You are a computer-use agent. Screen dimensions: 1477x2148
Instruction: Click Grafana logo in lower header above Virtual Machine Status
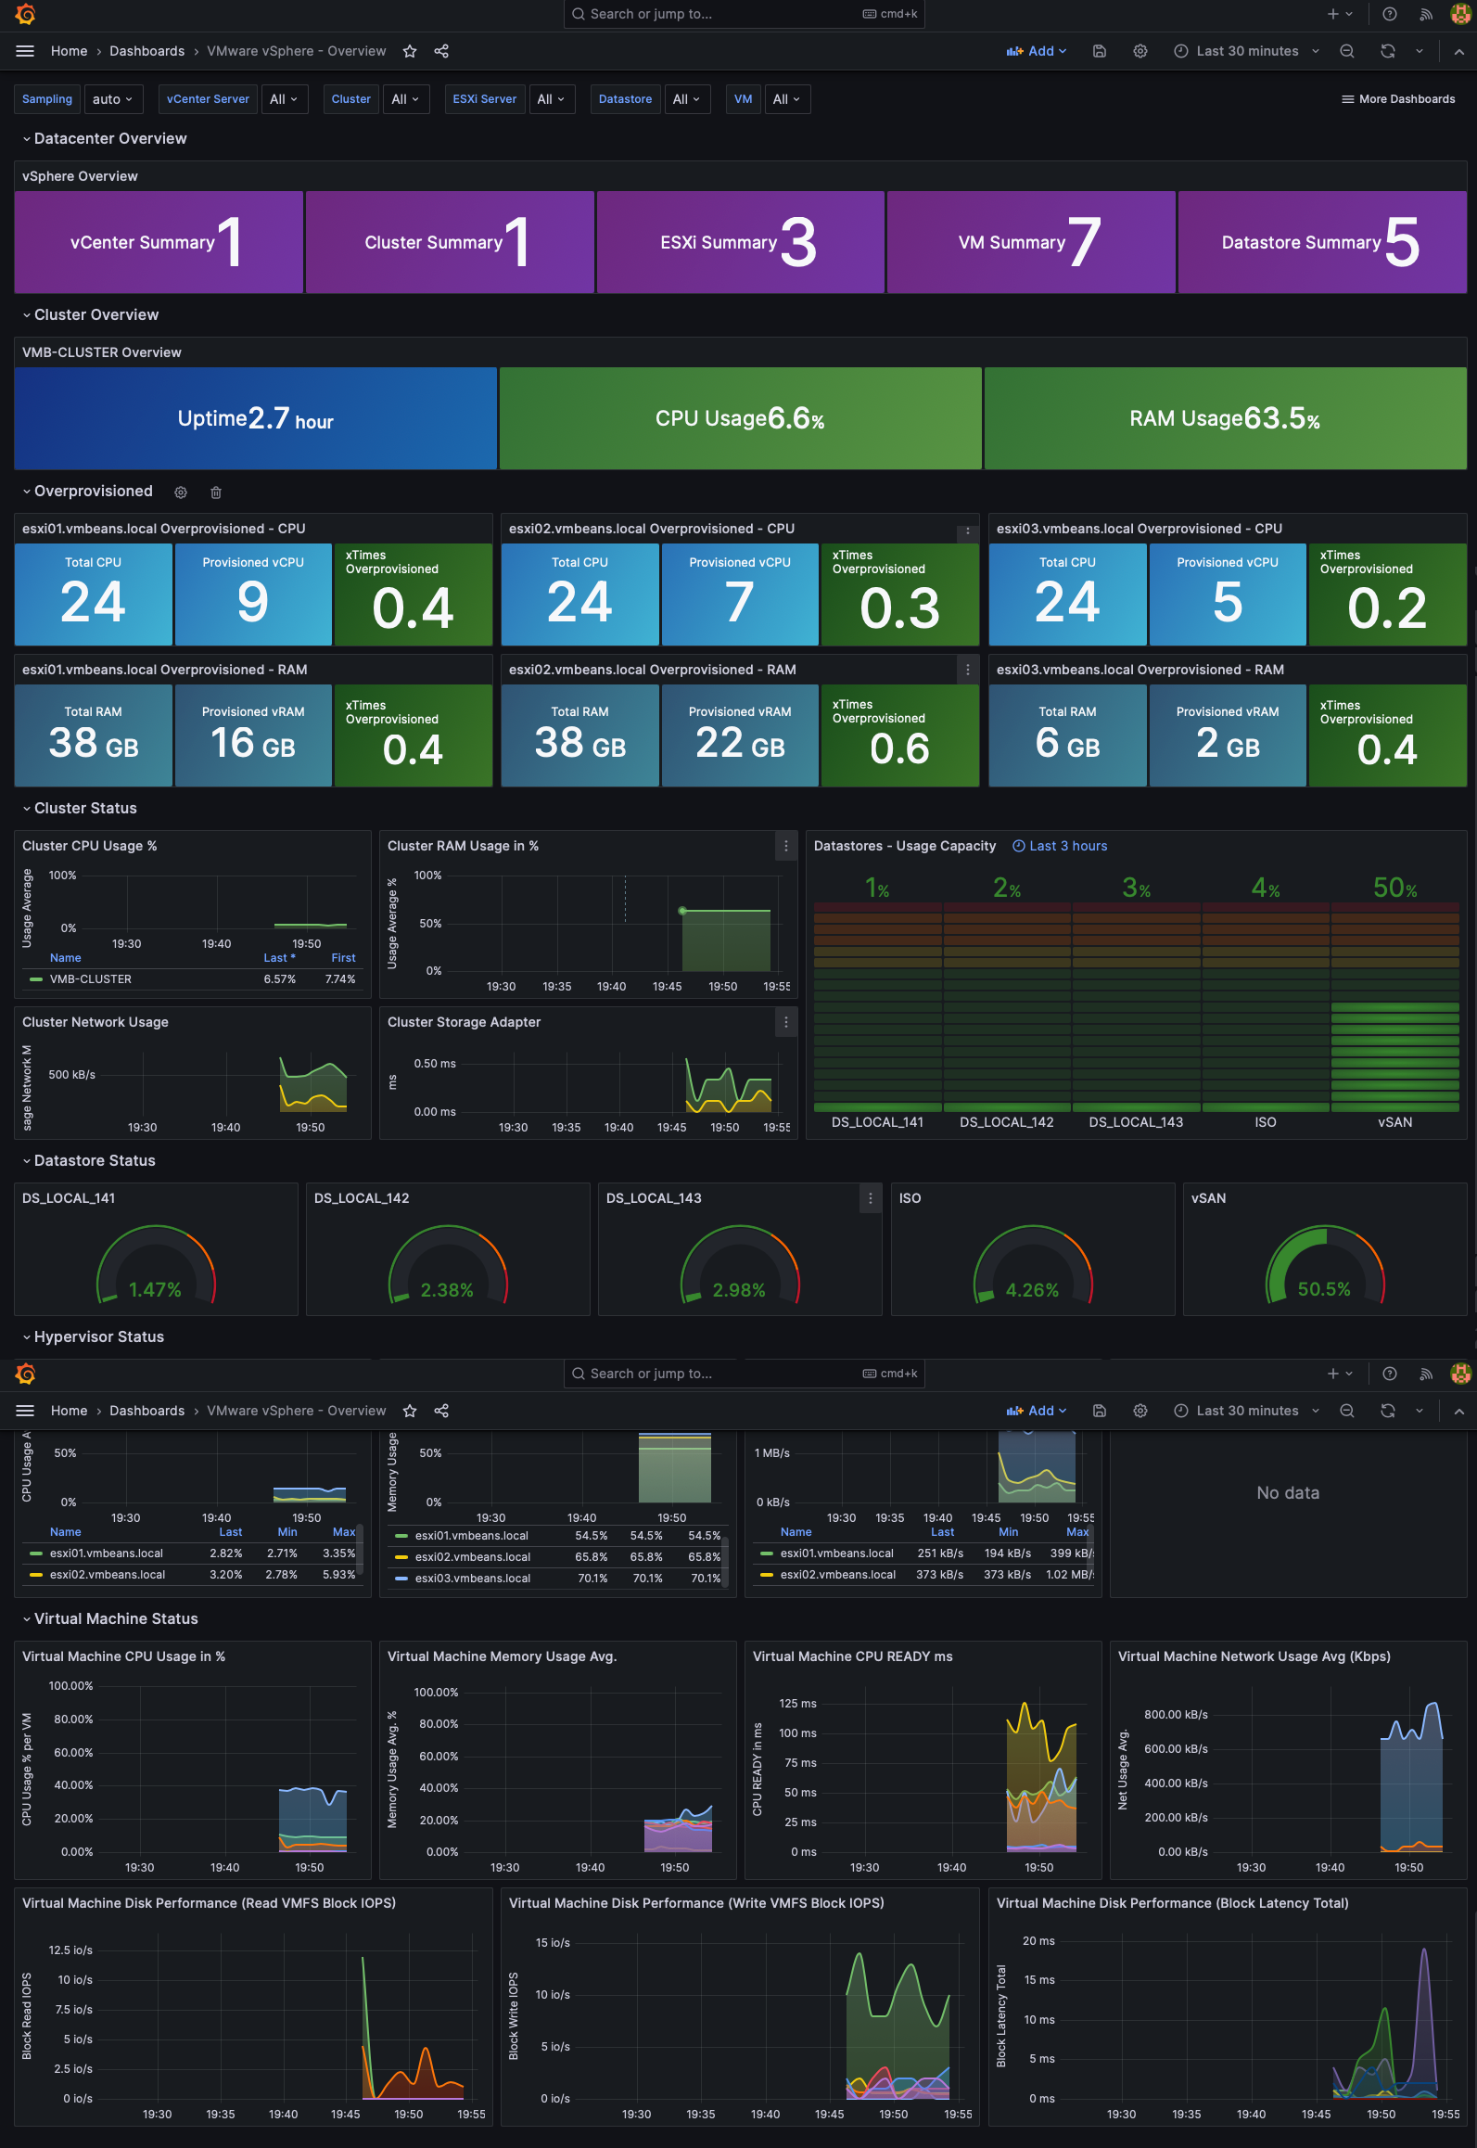tap(26, 1374)
